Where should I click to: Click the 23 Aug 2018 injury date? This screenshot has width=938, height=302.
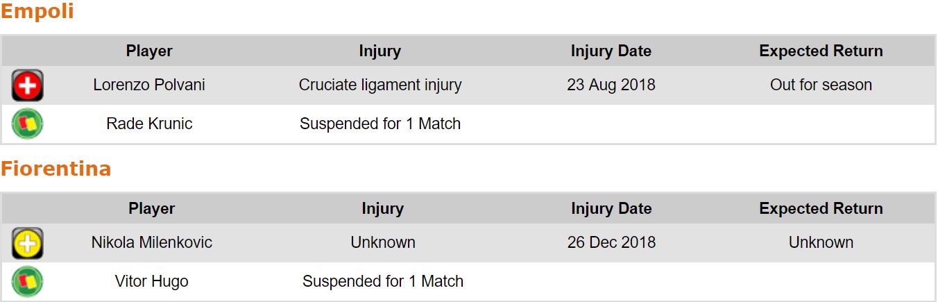point(611,85)
